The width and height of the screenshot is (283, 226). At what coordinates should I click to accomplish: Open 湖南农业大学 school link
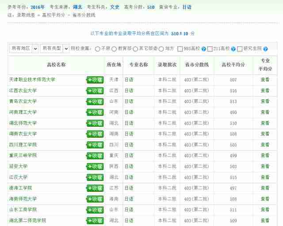click(23, 134)
